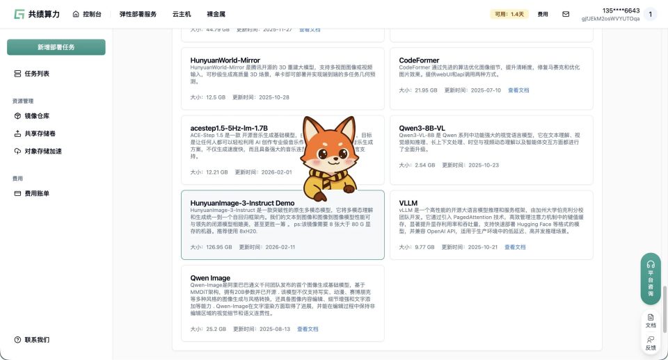Go to 弹性部署服务 in top navigation
The height and width of the screenshot is (360, 668).
click(138, 14)
